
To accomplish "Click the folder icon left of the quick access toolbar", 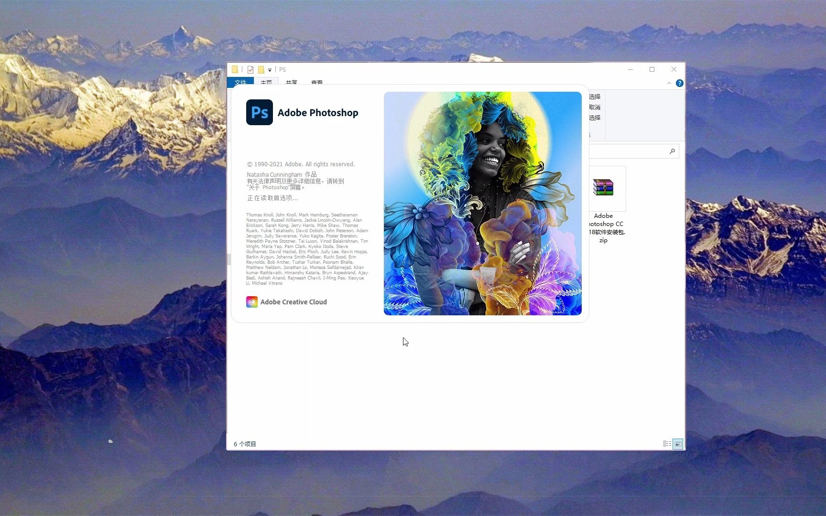I will (x=235, y=69).
